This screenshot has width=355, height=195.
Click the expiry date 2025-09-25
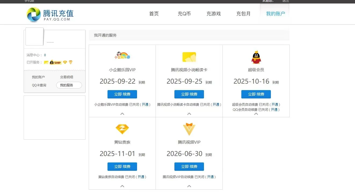coord(184,81)
